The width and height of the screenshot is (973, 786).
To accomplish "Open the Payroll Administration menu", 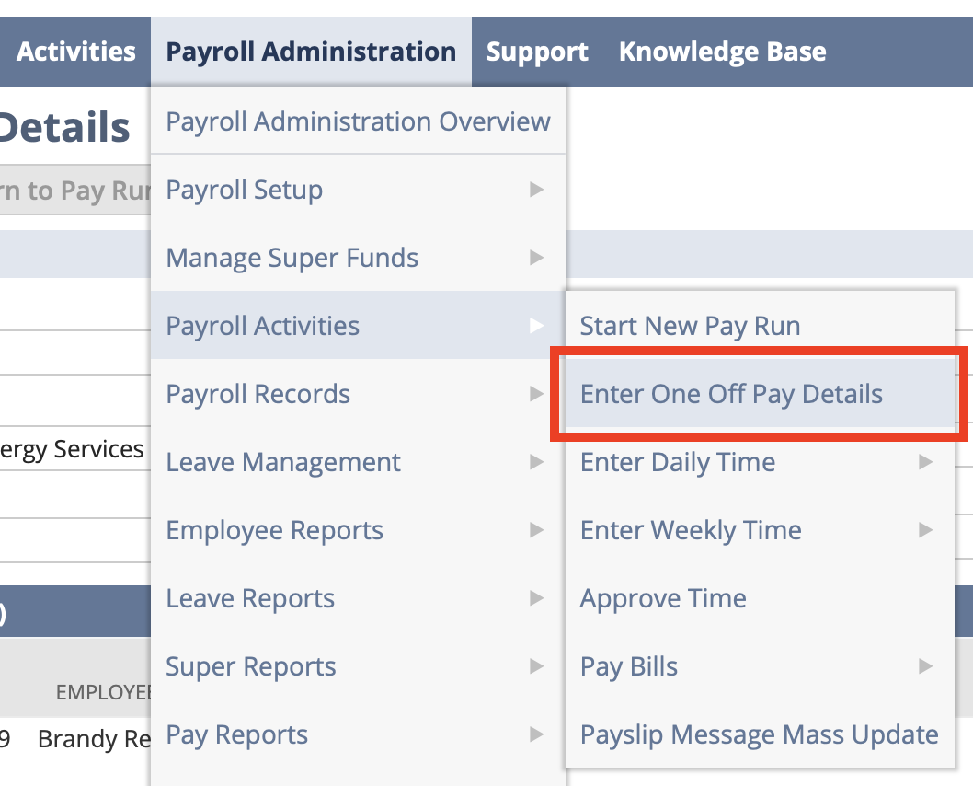I will 311,51.
